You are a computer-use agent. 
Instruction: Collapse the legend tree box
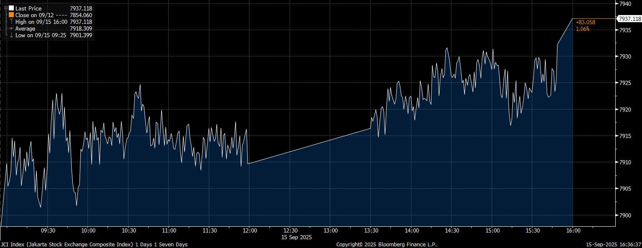(5, 8)
